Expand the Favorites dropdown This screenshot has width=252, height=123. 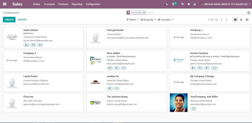click(x=165, y=20)
